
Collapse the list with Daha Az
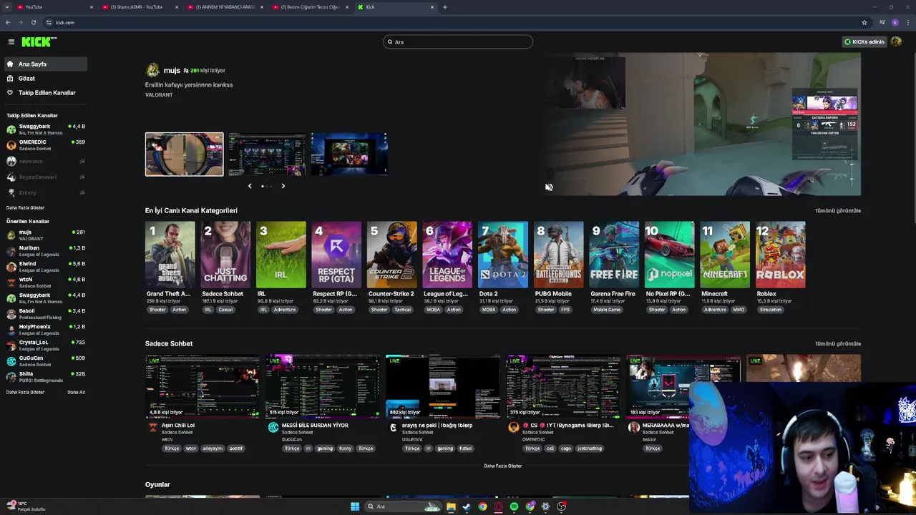click(x=76, y=392)
